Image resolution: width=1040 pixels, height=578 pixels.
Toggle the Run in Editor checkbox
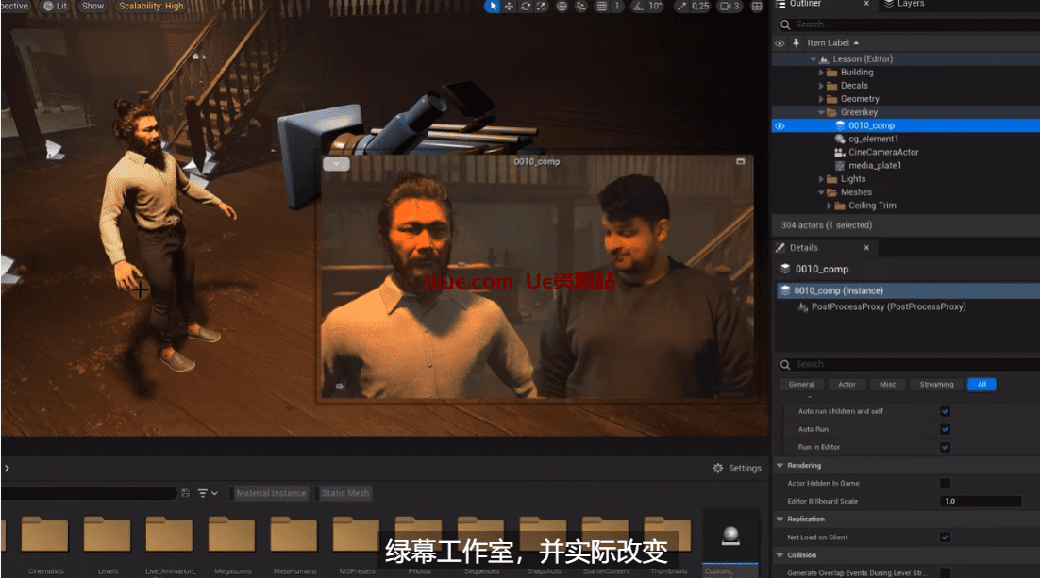point(945,447)
